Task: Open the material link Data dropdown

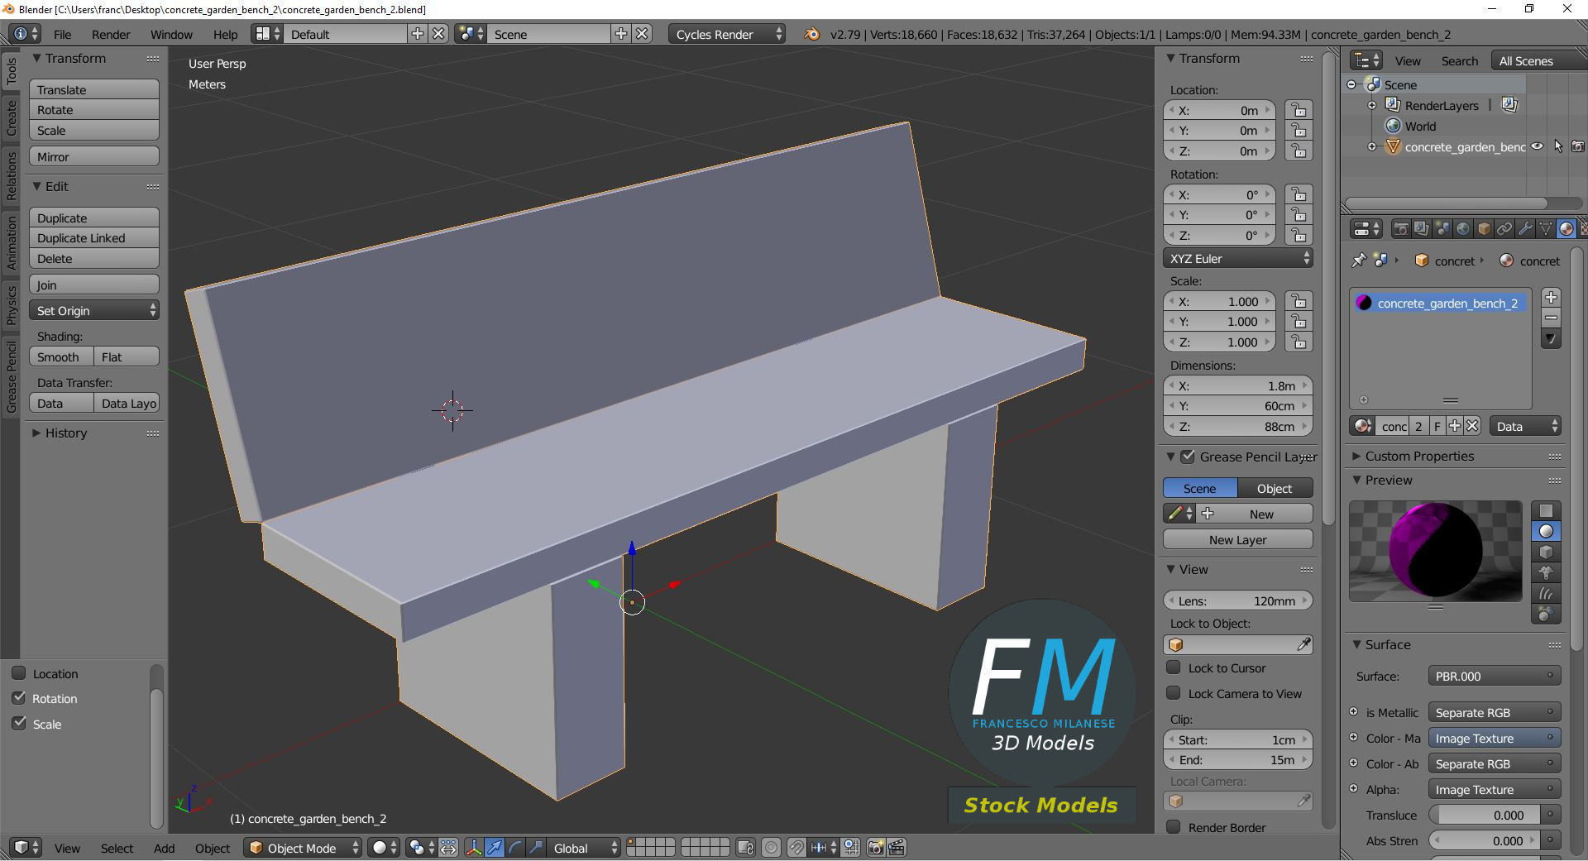Action: (1525, 426)
